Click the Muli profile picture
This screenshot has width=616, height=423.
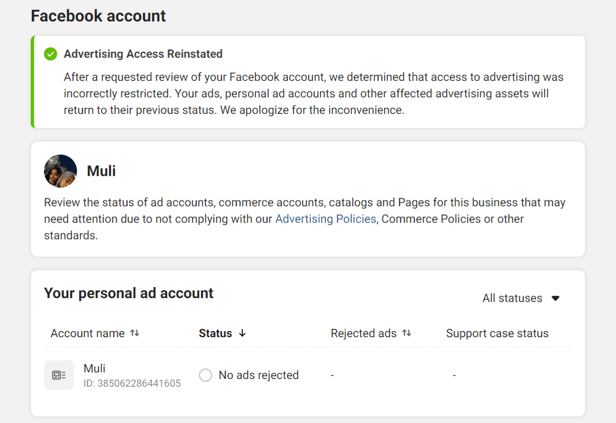click(x=60, y=171)
